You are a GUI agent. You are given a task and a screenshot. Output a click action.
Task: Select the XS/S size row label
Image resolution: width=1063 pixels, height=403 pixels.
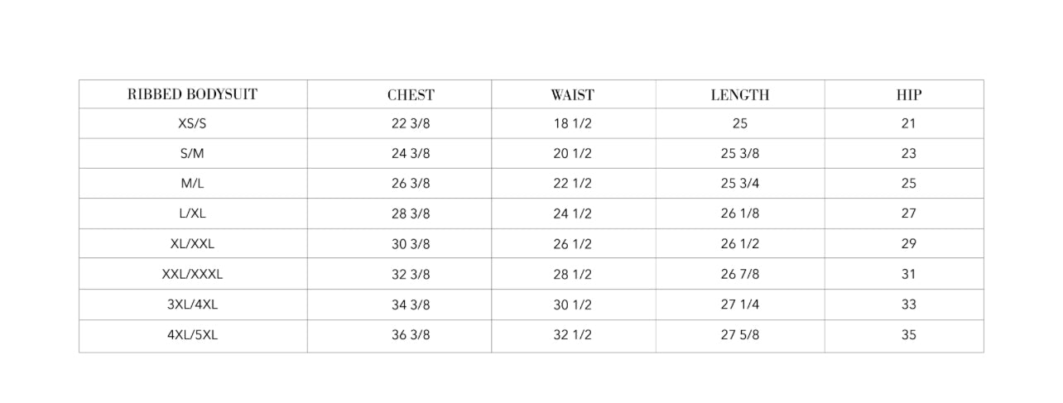coord(192,123)
